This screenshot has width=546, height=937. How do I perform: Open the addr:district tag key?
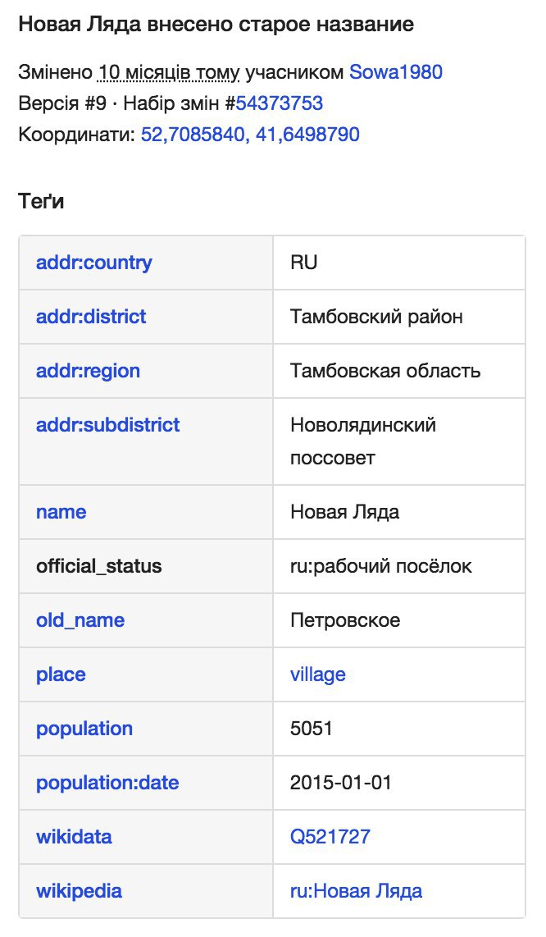pos(91,316)
